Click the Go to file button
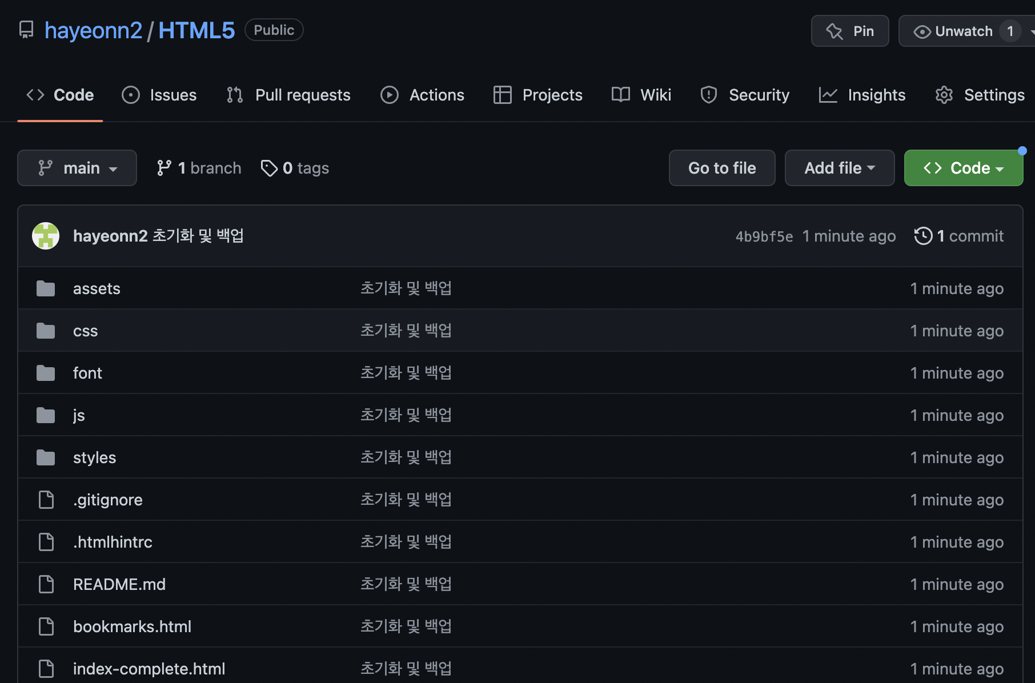Viewport: 1035px width, 683px height. [722, 168]
